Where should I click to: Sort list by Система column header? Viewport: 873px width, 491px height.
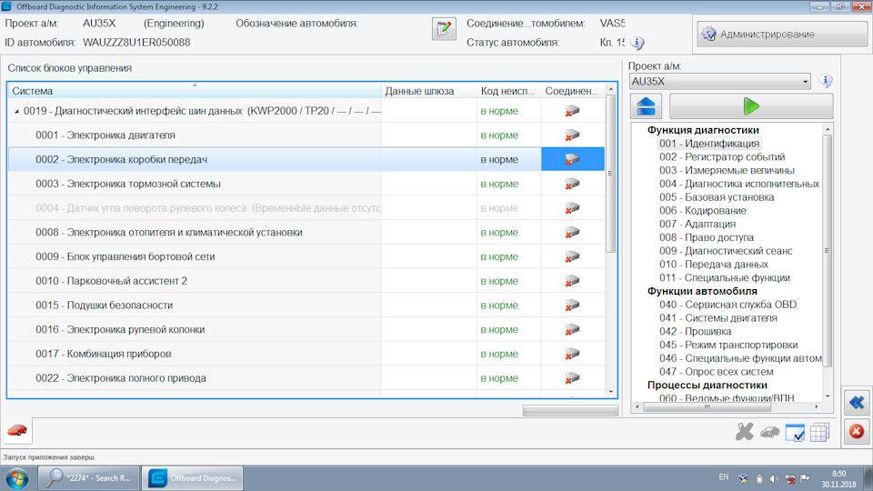click(x=195, y=91)
